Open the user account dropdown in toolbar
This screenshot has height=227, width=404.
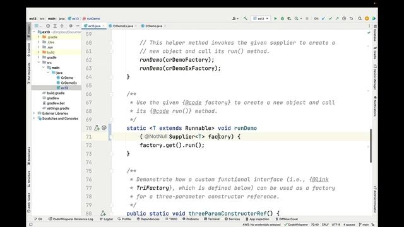pyautogui.click(x=235, y=18)
